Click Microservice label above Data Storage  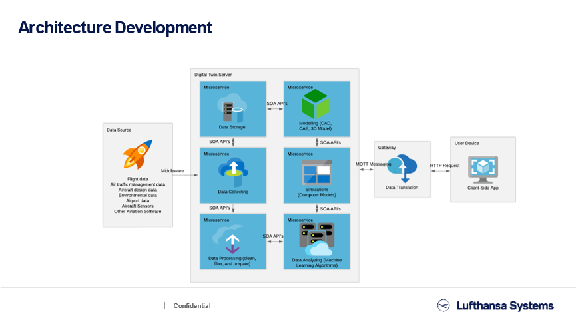(216, 88)
